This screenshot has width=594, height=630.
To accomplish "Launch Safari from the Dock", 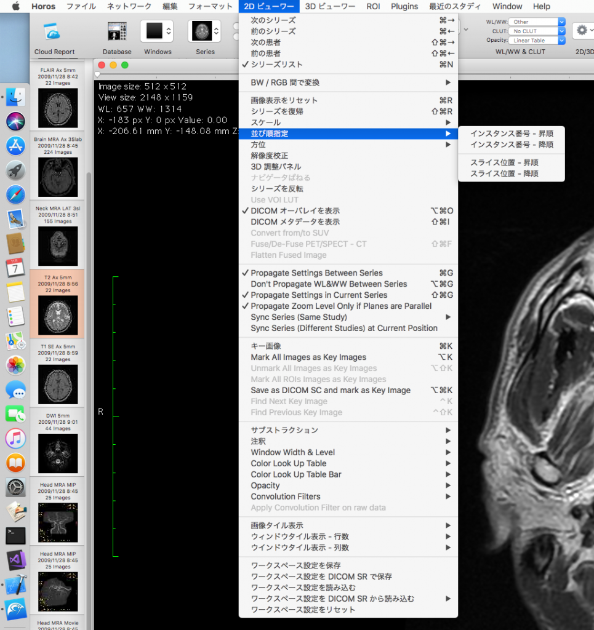I will [15, 195].
